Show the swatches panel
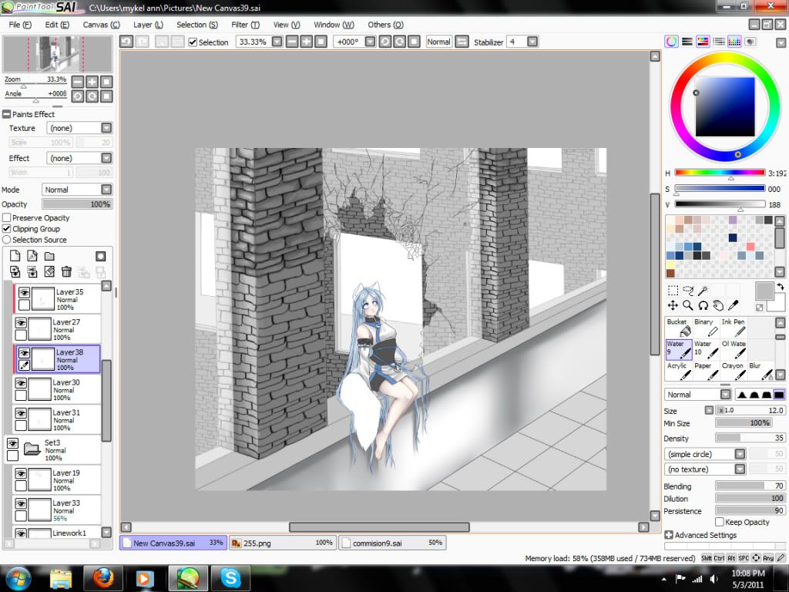 (734, 42)
